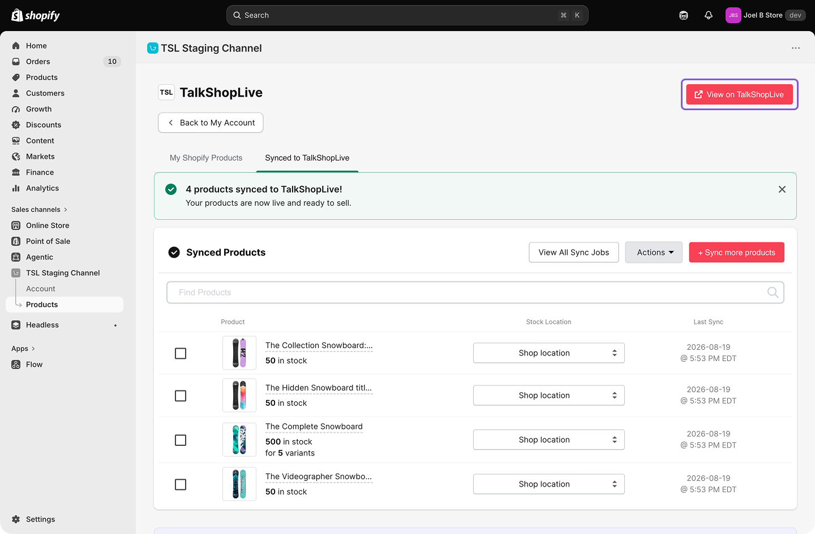The width and height of the screenshot is (815, 534).
Task: Click The Complete Snowboard thumbnail
Action: pos(239,440)
